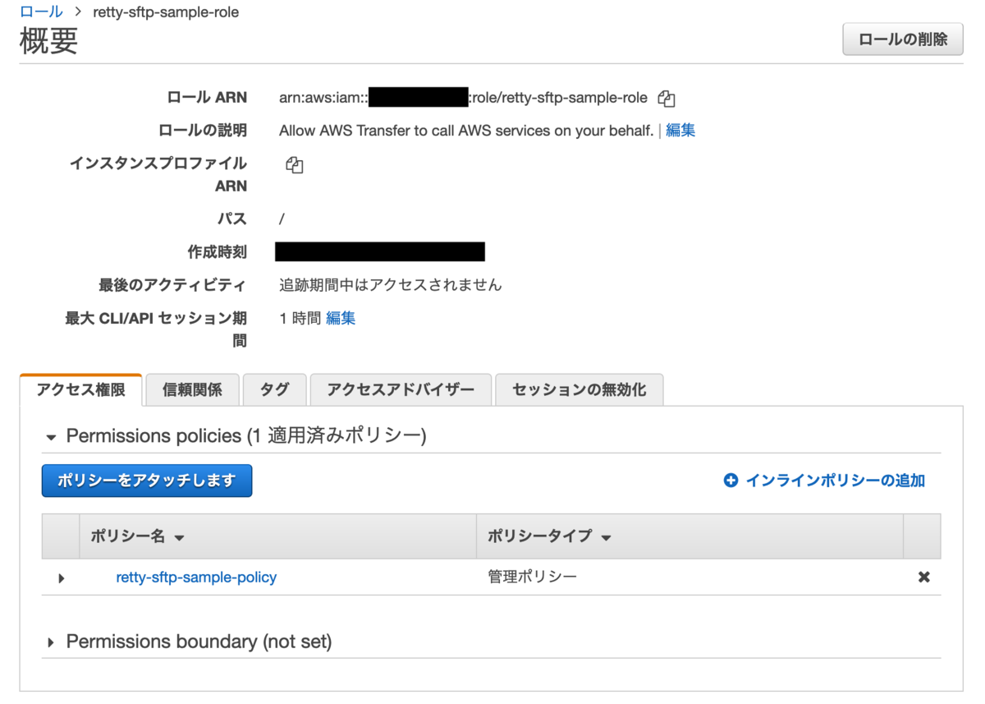Screen dimensions: 985x704
Task: Switch to the 信頼関係 tab
Action: [192, 390]
